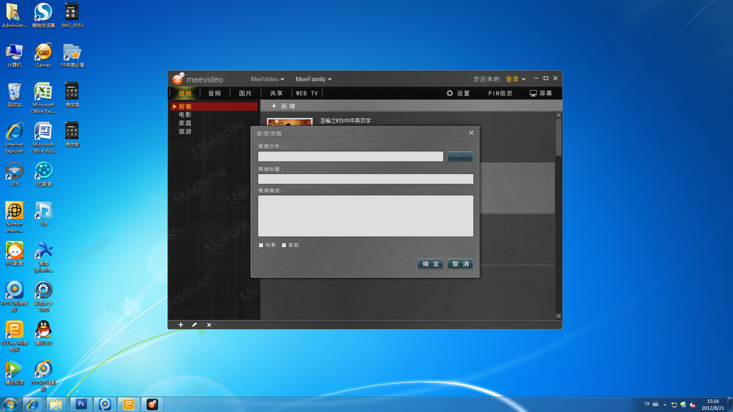Screen dimensions: 733x412
Task: Open the Splashtop desktop shortcut
Action: [43, 256]
